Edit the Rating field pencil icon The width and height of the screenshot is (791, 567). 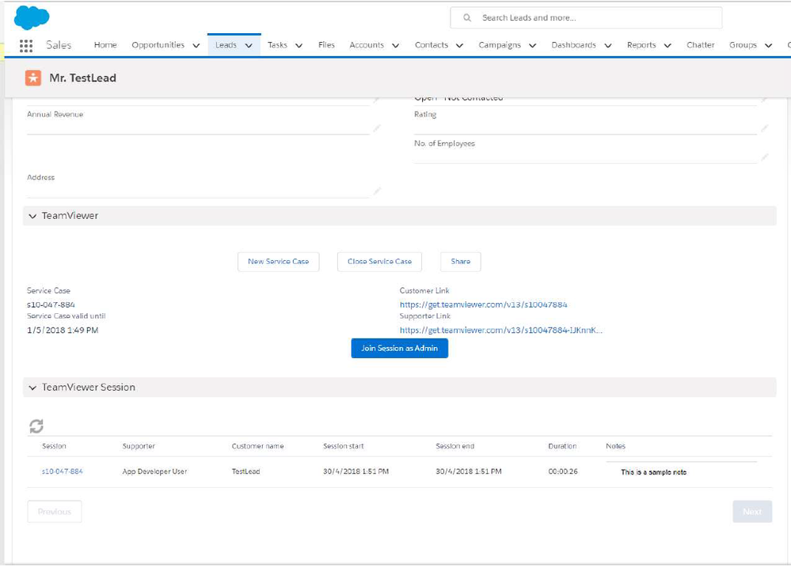(x=764, y=128)
